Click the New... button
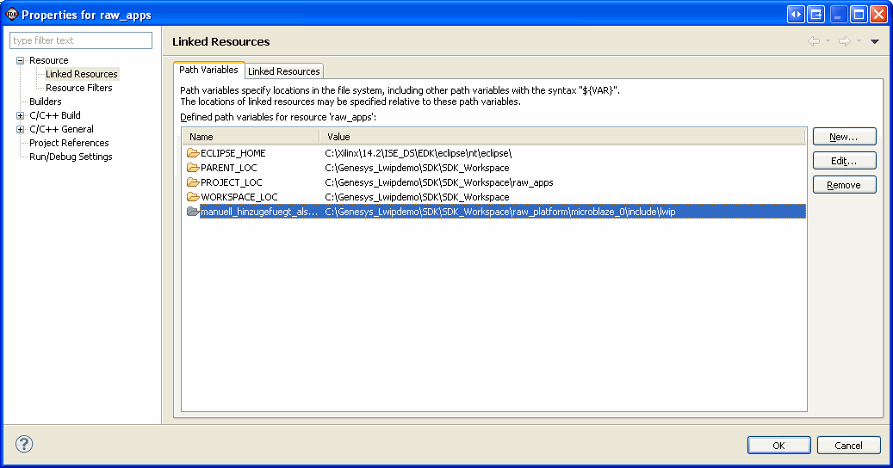The height and width of the screenshot is (468, 893). pyautogui.click(x=844, y=137)
